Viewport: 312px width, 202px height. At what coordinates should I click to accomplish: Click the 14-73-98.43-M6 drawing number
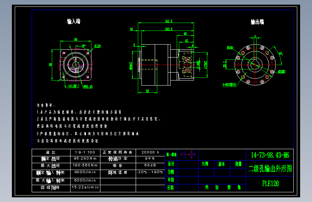(x=270, y=155)
